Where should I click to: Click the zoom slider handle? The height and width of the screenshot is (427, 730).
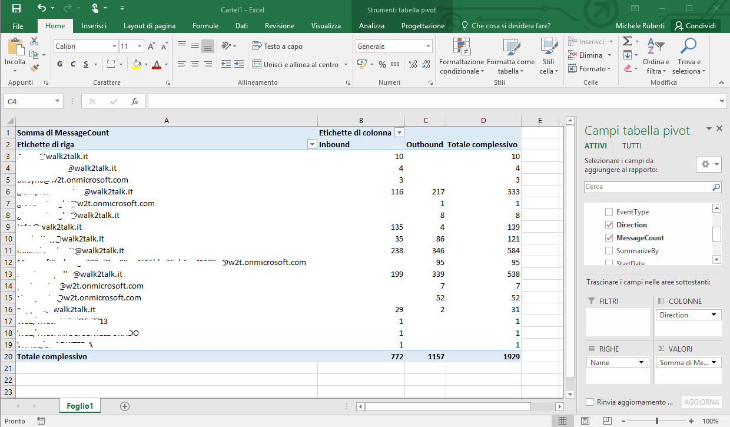tap(657, 421)
